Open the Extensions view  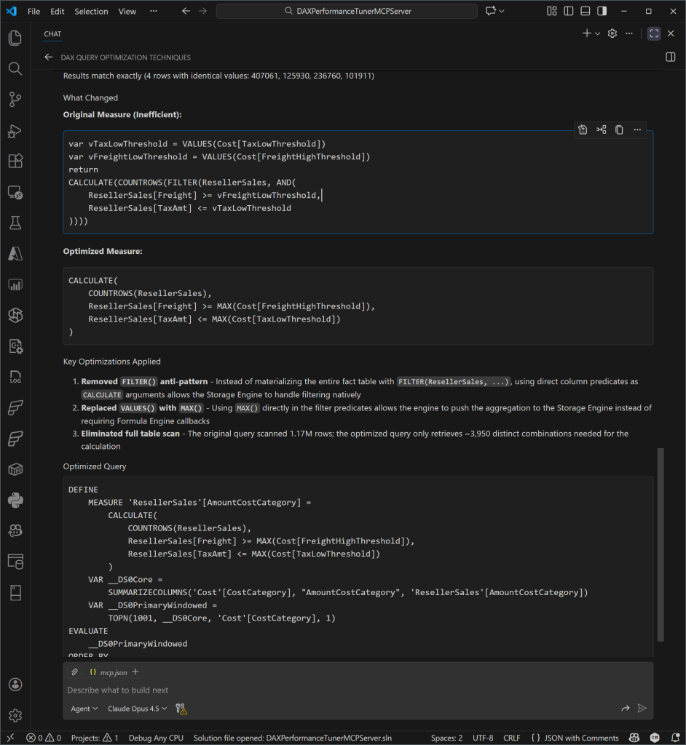(x=15, y=161)
